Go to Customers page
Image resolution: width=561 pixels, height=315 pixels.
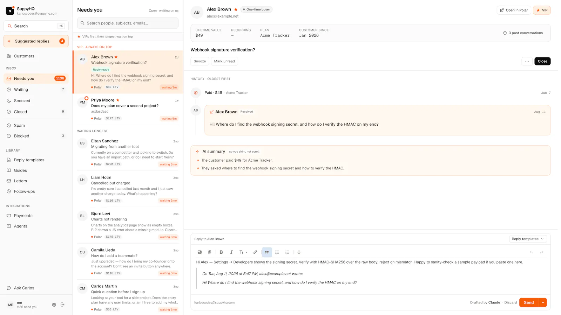[x=36, y=56]
